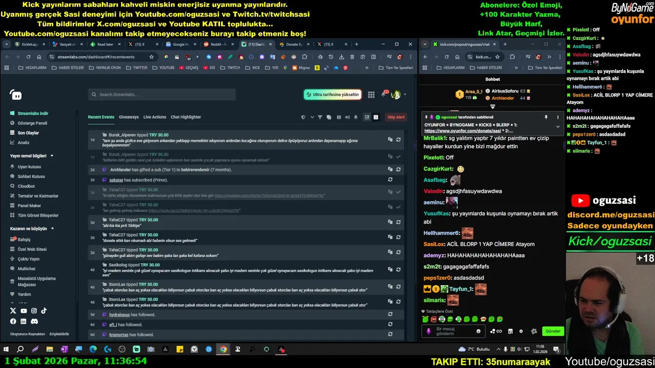Viewport: 655px width, 368px height.
Task: Switch to the Giveaways tab
Action: pyautogui.click(x=128, y=117)
